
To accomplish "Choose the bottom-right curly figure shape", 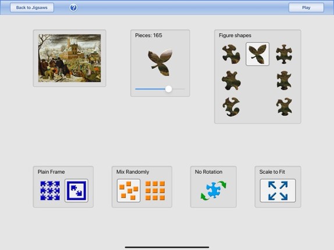I will (284, 107).
